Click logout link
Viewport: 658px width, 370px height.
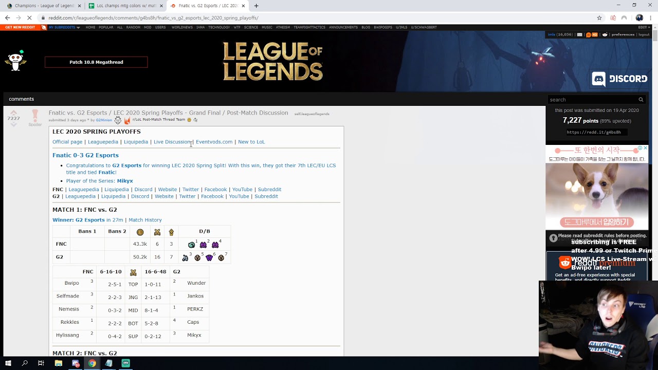click(644, 34)
